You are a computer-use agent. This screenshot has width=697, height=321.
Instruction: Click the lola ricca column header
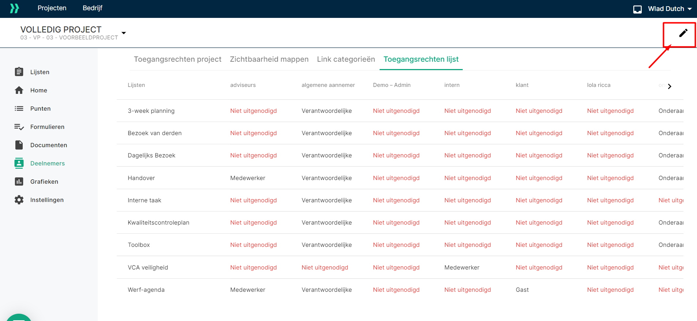point(599,85)
